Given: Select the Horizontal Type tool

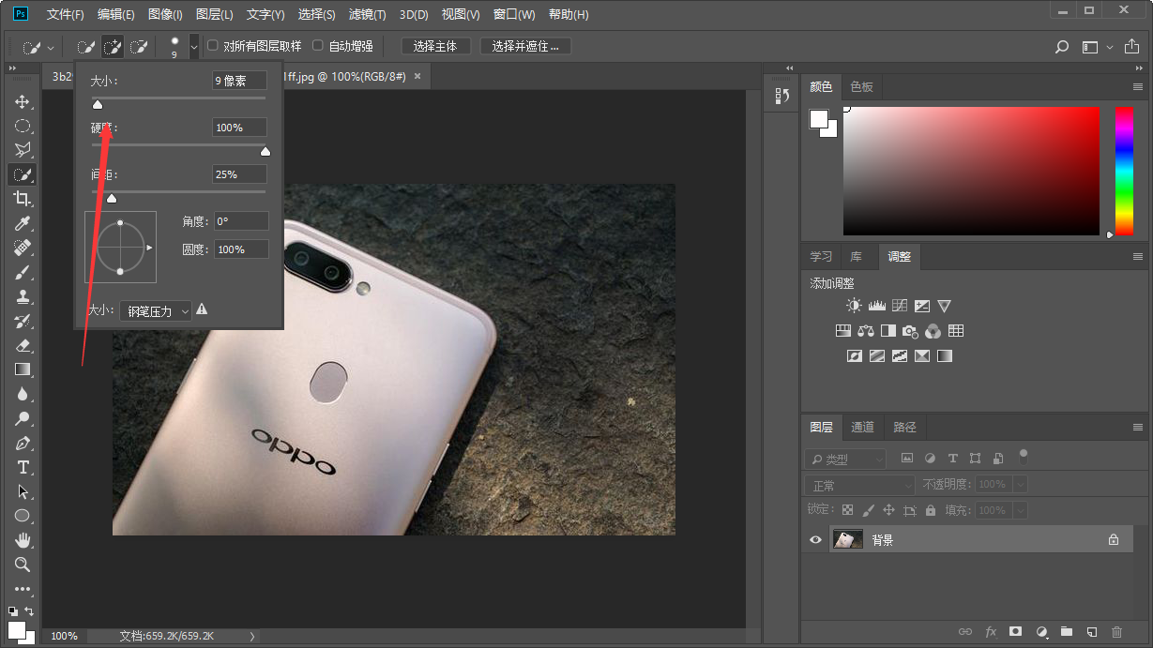Looking at the screenshot, I should point(23,467).
